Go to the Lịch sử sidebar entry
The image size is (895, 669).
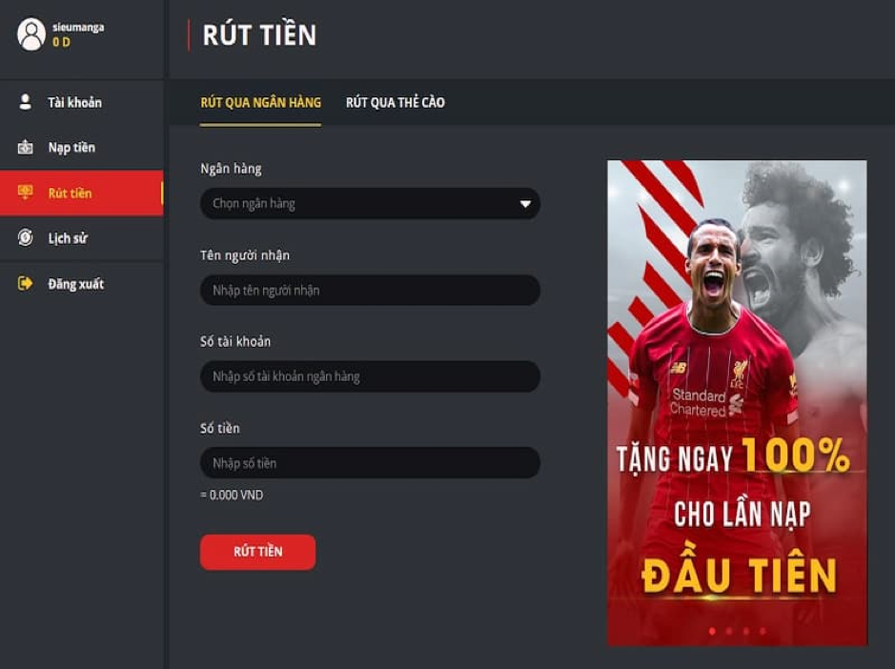(x=82, y=238)
